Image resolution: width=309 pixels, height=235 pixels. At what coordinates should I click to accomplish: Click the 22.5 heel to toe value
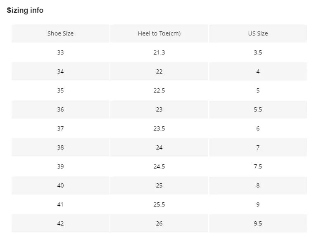click(x=159, y=90)
